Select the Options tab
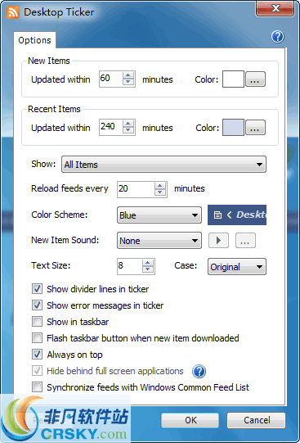The image size is (300, 443). [34, 40]
